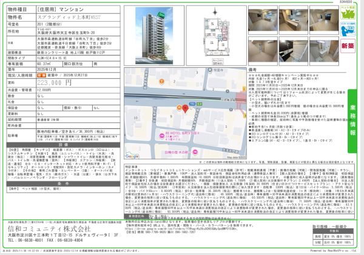Click the blue internet-free icon
Image resolution: width=364 pixels, height=255 pixels.
[348, 29]
